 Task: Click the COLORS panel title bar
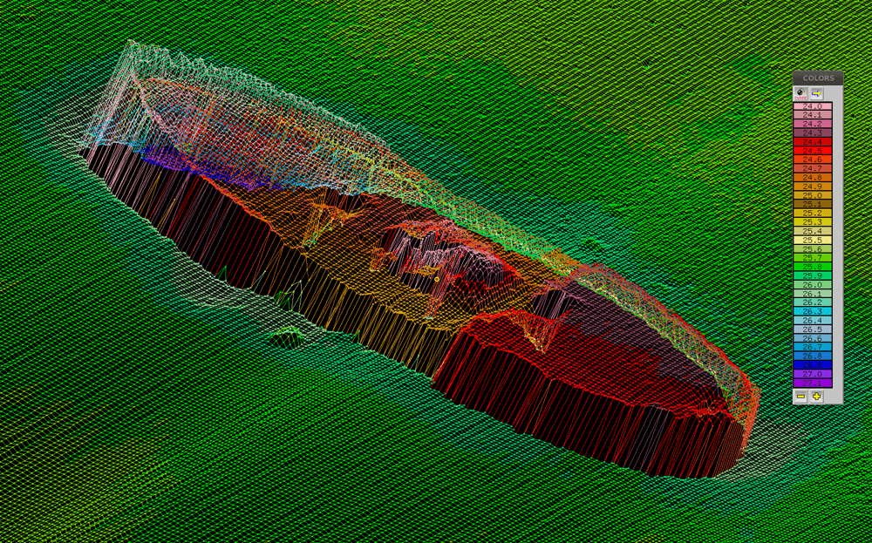coord(818,78)
